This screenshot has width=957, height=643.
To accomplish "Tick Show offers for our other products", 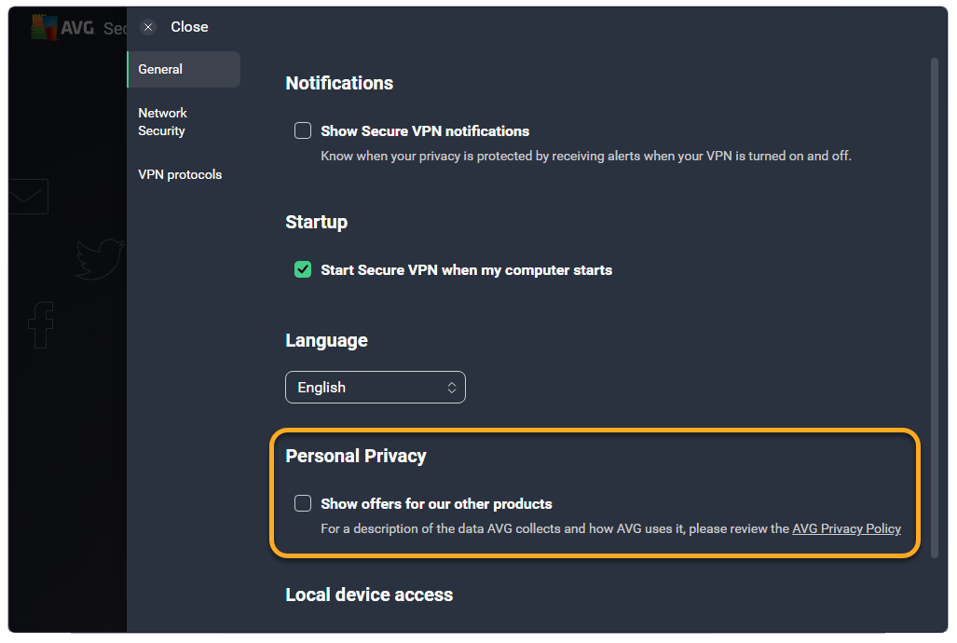I will pos(303,503).
